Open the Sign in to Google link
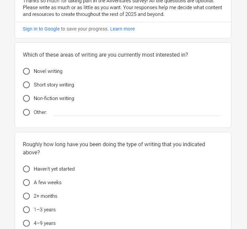 pyautogui.click(x=41, y=29)
